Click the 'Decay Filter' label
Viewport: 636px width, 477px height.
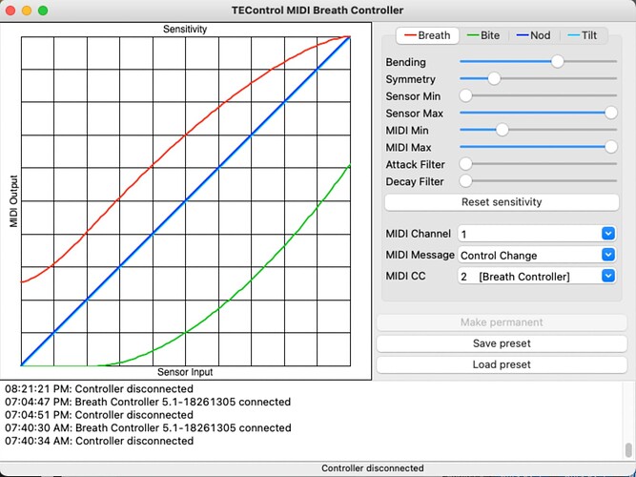click(415, 181)
